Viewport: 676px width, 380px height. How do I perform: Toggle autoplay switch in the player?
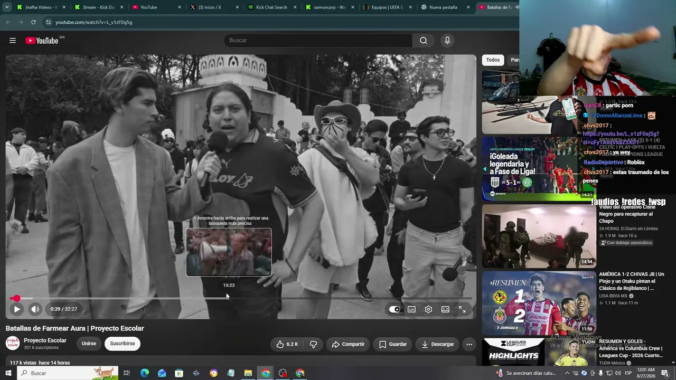[x=395, y=309]
